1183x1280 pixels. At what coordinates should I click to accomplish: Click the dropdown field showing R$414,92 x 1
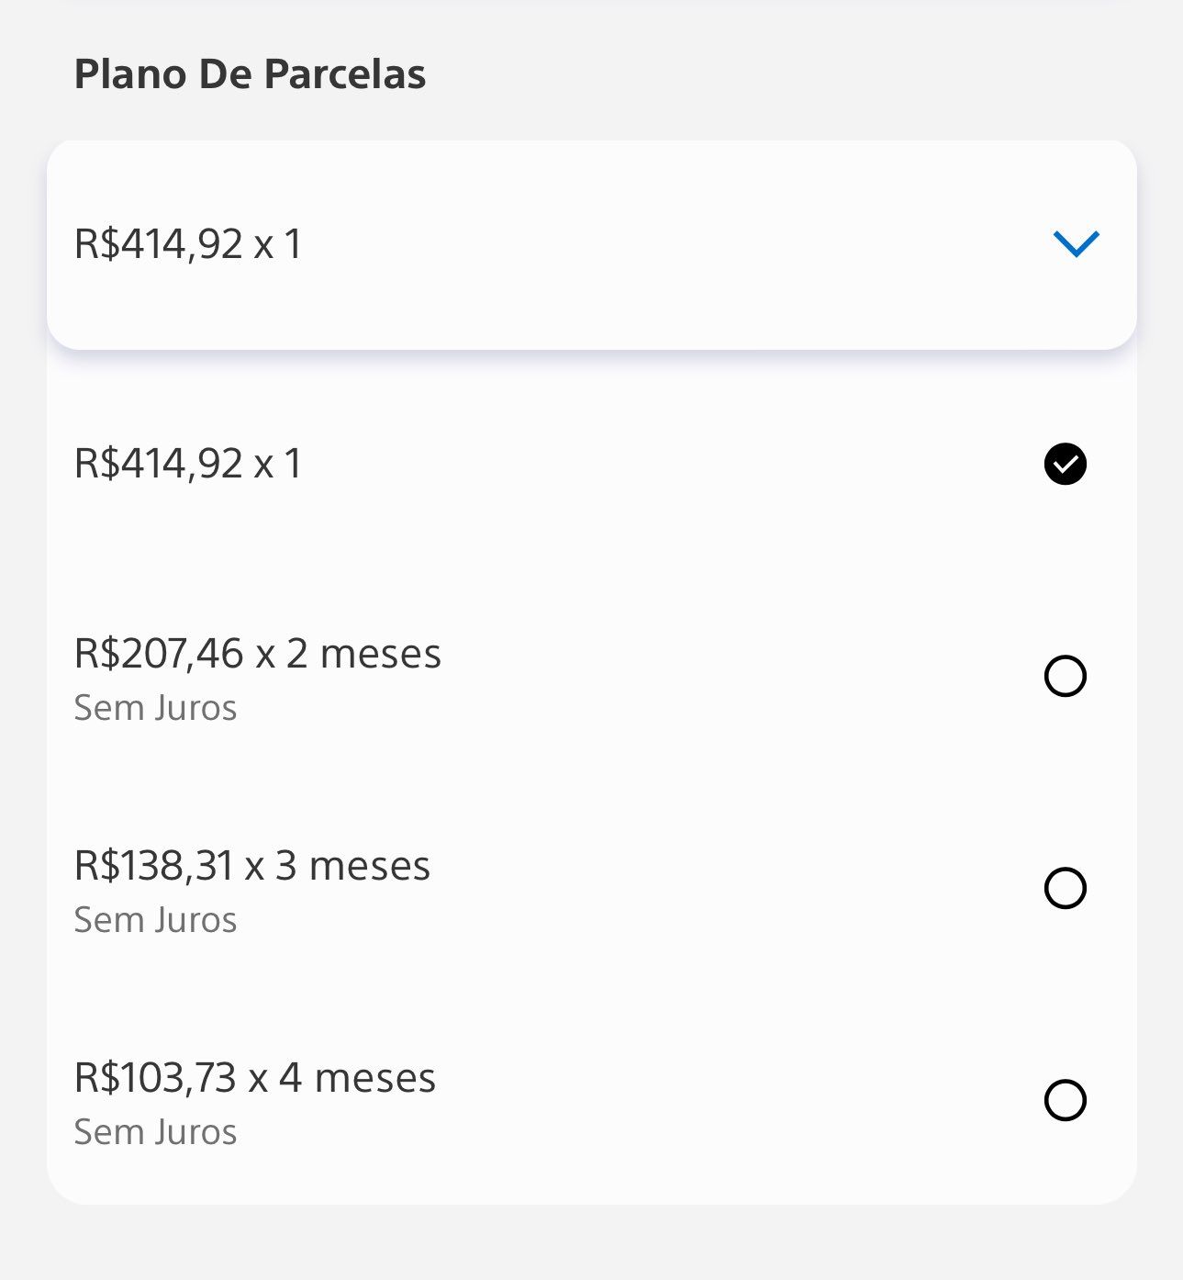point(551,244)
